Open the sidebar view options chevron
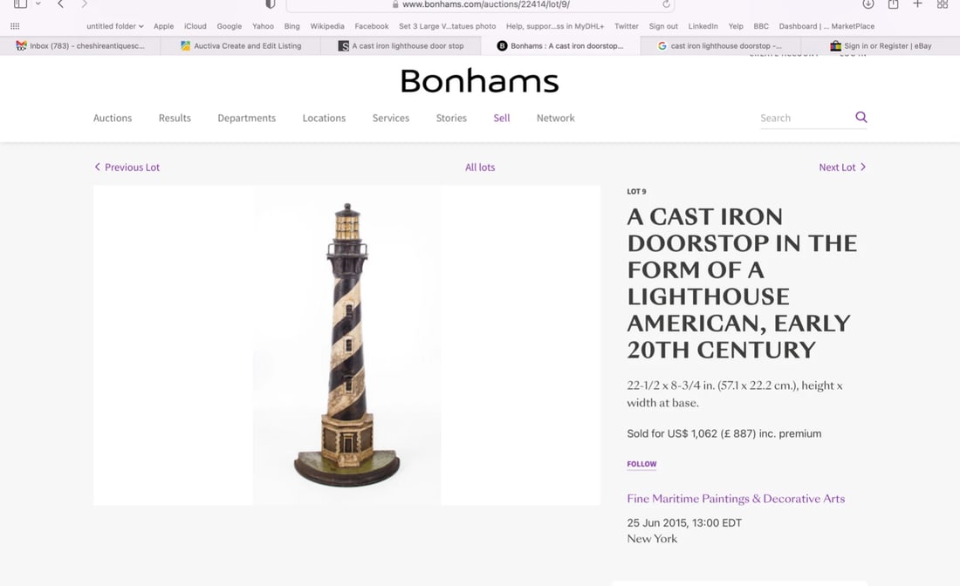The width and height of the screenshot is (960, 586). point(37,4)
